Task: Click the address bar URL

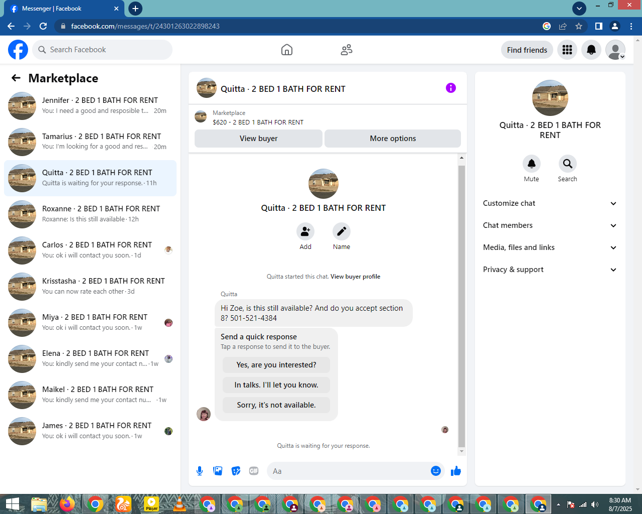Action: [145, 26]
